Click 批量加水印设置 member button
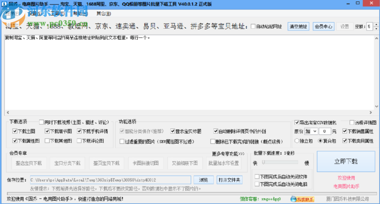 [x=224, y=163]
